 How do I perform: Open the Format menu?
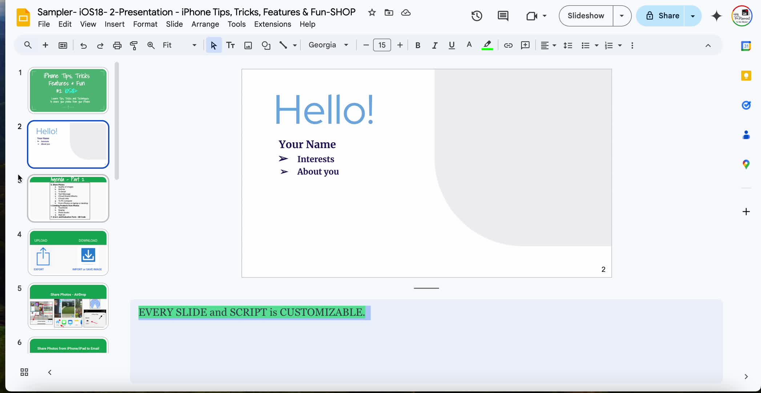145,24
